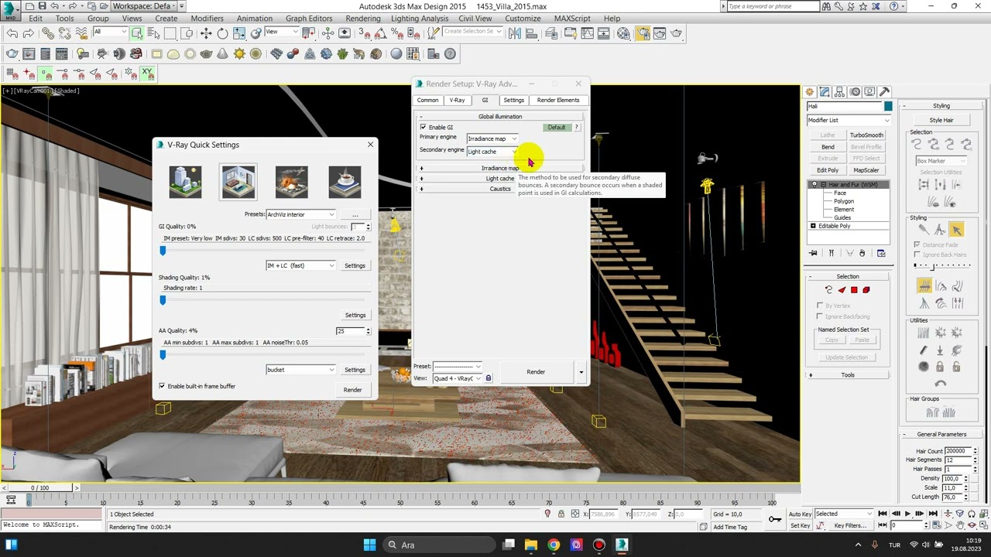Click the object color swatch beside Hali name
The height and width of the screenshot is (557, 991).
click(888, 106)
